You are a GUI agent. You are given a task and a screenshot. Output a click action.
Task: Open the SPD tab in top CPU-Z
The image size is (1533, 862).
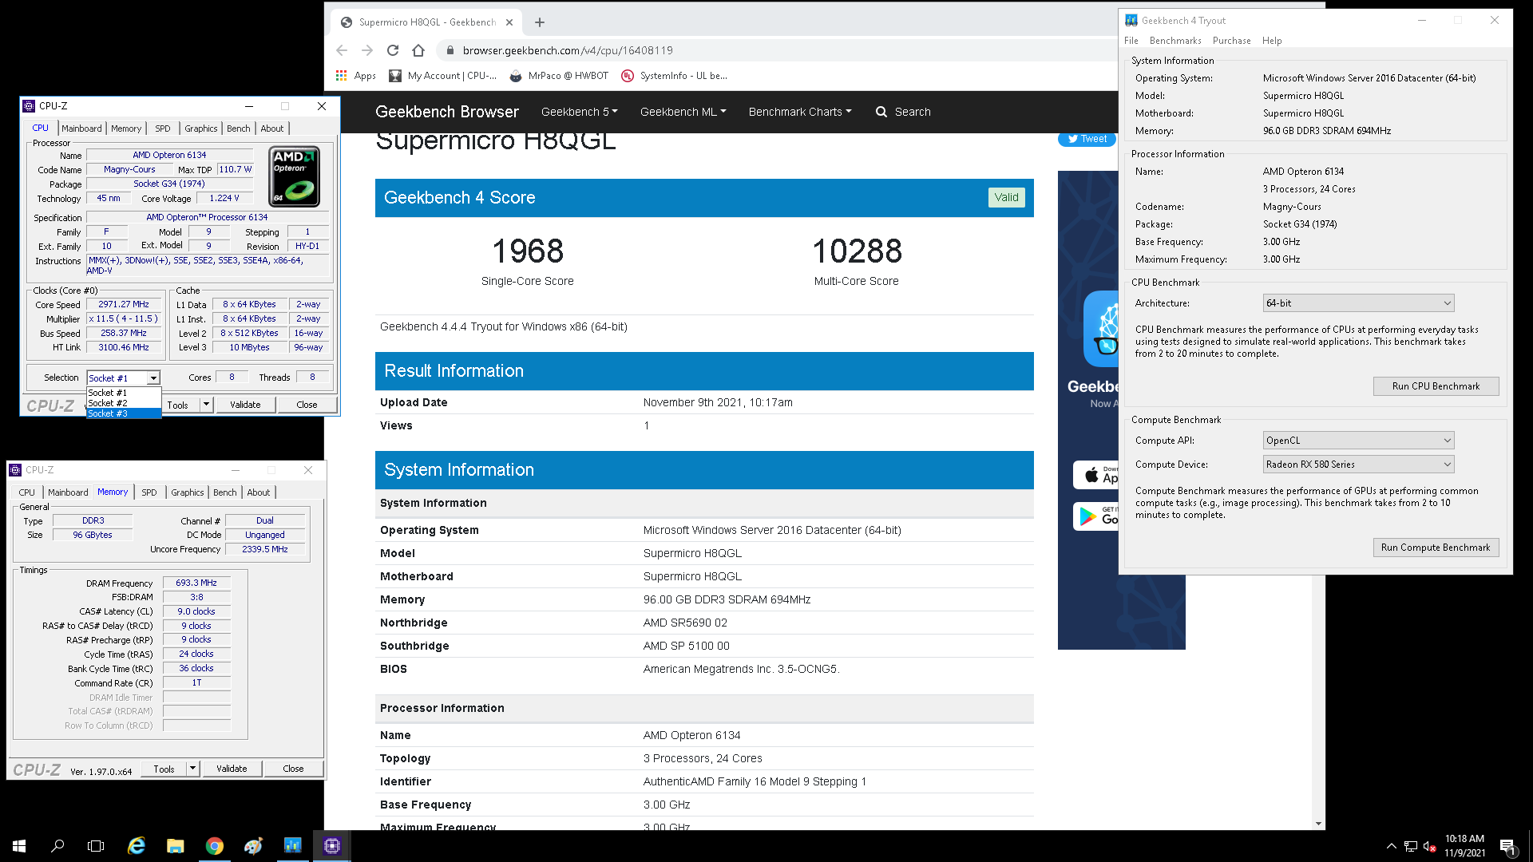[x=163, y=129]
